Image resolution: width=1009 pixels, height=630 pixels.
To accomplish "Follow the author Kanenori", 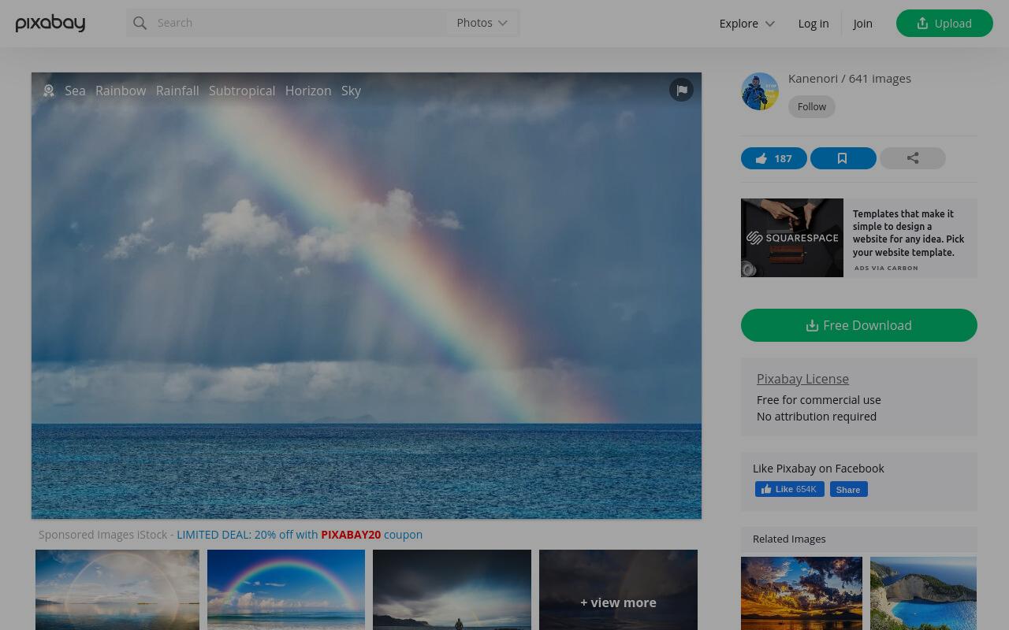I will click(812, 106).
